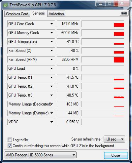Click the GPU Memory Clock history graph
132x163 pixels.
click(103, 33)
